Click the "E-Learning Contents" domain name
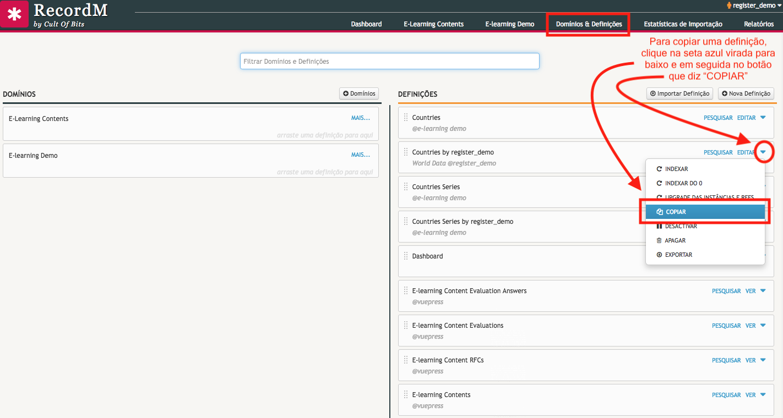This screenshot has width=783, height=418. click(x=39, y=119)
